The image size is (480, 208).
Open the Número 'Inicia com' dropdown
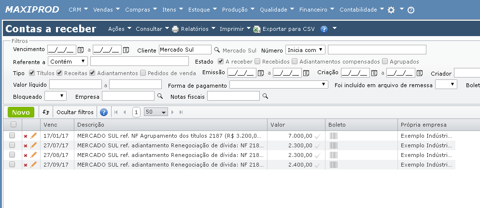305,50
